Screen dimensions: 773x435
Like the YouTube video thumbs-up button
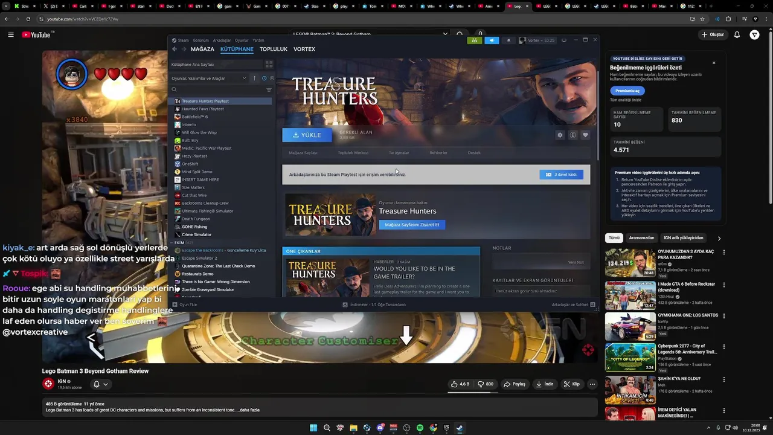[x=460, y=384]
